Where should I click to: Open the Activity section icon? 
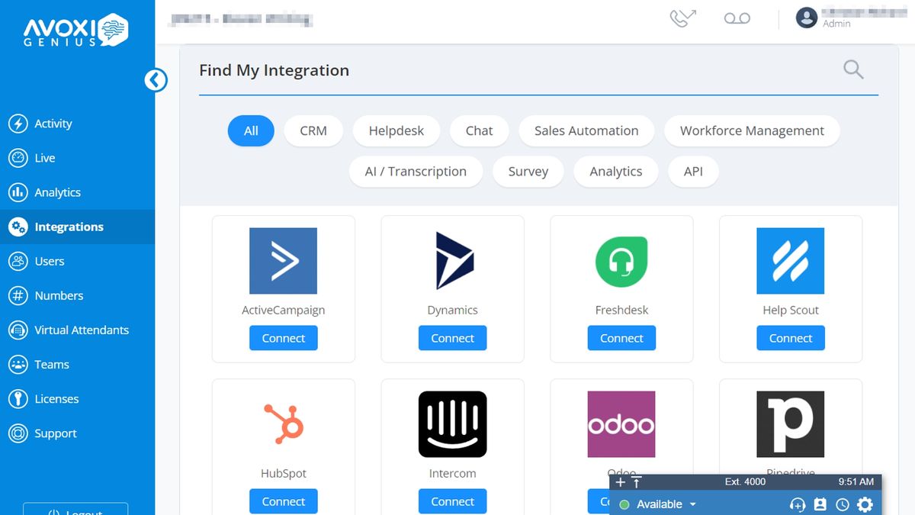[x=18, y=124]
